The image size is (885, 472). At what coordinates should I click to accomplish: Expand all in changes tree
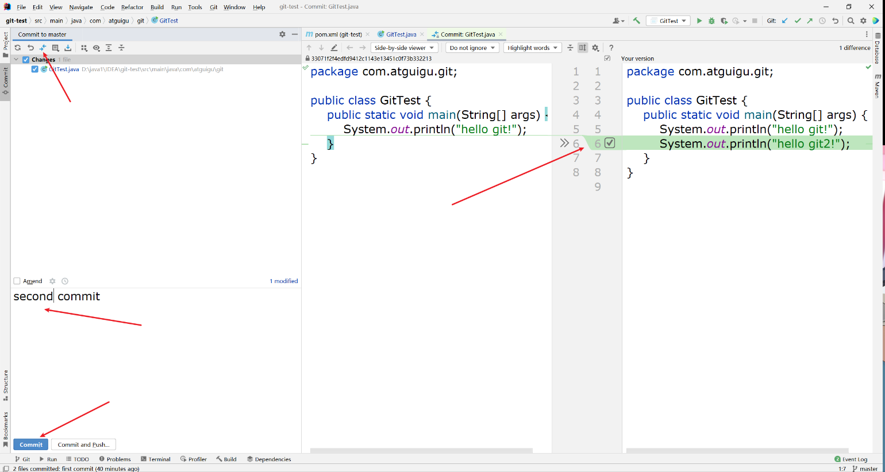pos(109,48)
